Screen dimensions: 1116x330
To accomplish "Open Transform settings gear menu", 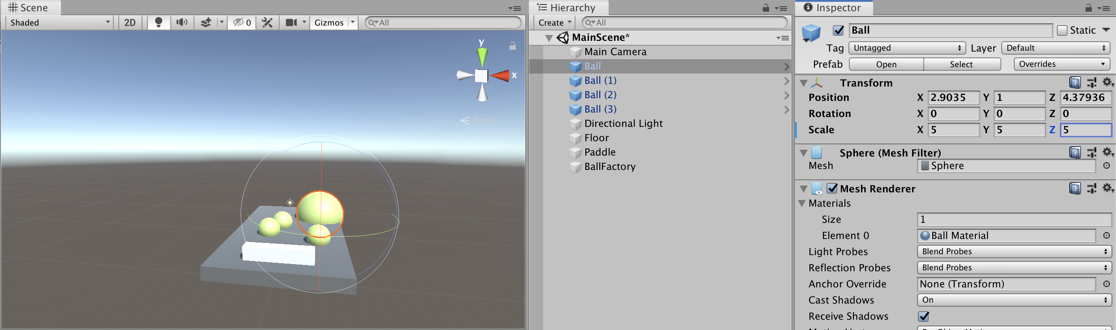I will pyautogui.click(x=1108, y=82).
